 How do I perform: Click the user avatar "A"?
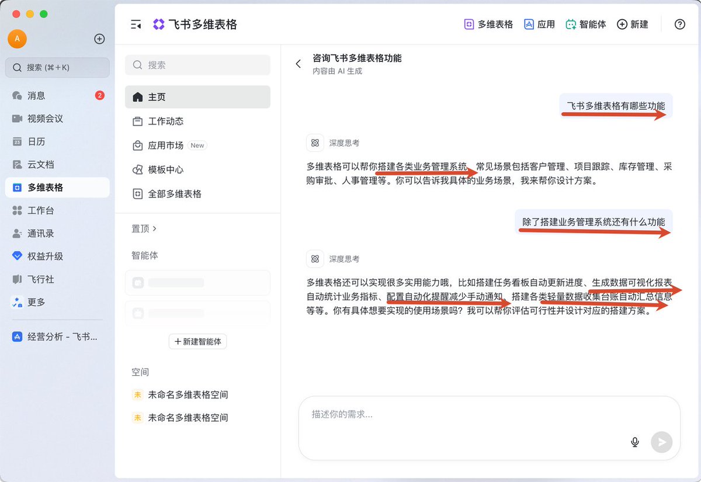(x=17, y=39)
